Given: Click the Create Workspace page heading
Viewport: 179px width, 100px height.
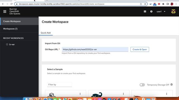Looking at the screenshot, I should click(55, 22).
